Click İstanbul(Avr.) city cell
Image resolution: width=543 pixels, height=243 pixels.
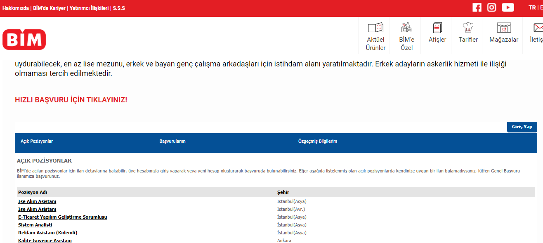click(291, 209)
